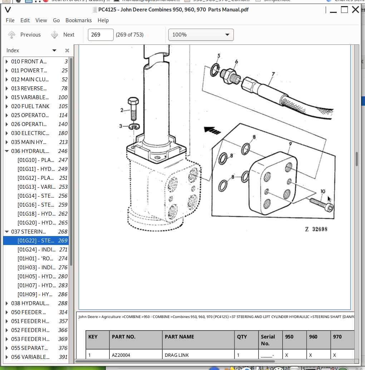The width and height of the screenshot is (365, 370).
Task: Open the [01H01] - 'RO... bookmark
Action: pyautogui.click(x=36, y=259)
